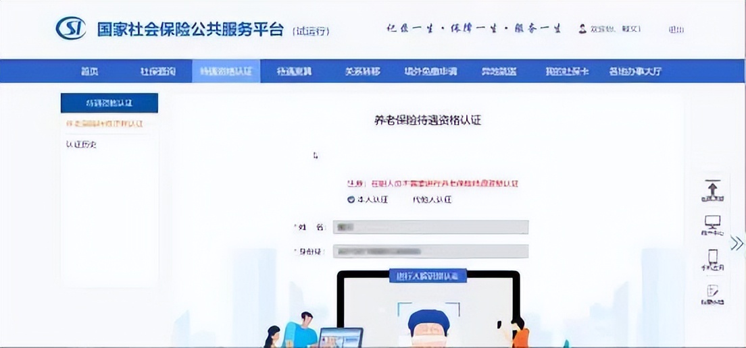Click the 进行人脸识别认证 button
This screenshot has width=746, height=348.
pos(428,275)
